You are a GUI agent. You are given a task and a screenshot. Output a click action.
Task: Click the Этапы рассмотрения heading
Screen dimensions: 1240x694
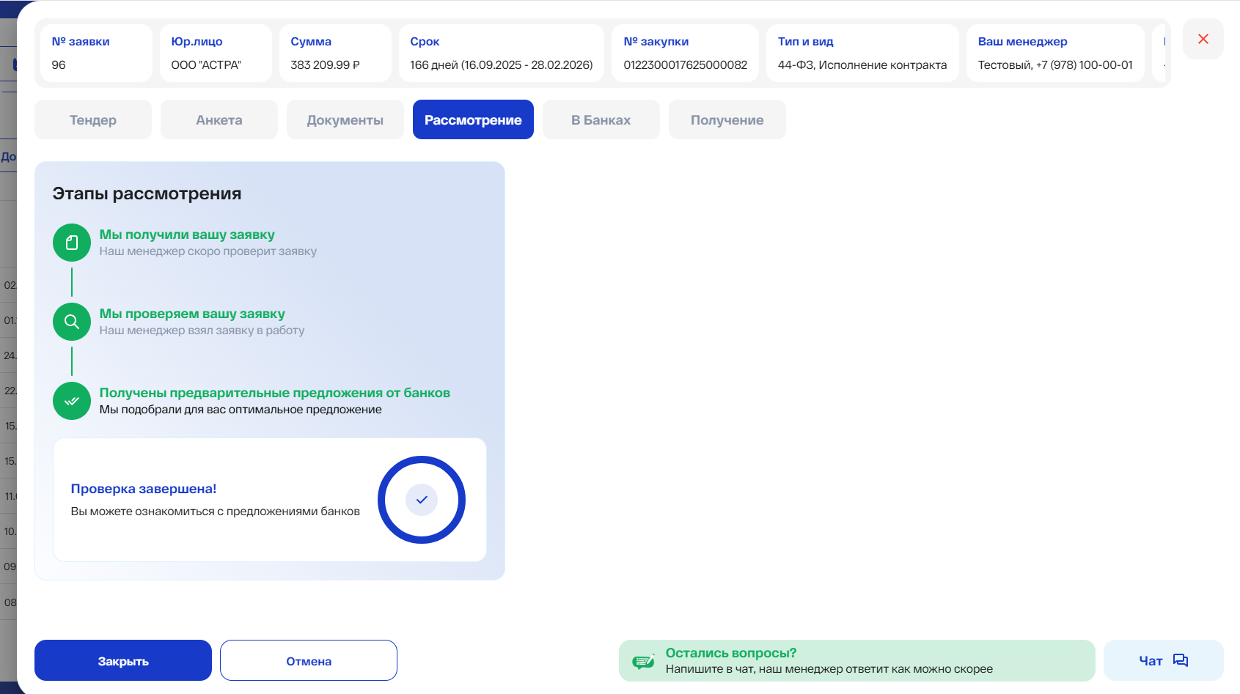[x=147, y=193]
